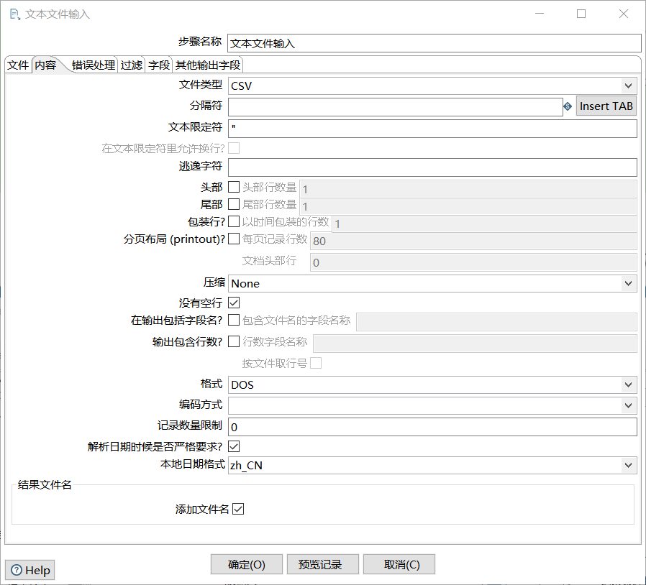Screen dimensions: 646x585
Task: Click the Help question mark icon
Action: [17, 570]
